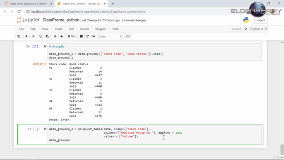This screenshot has width=284, height=160.
Task: Open the Edit menu
Action: point(33,29)
